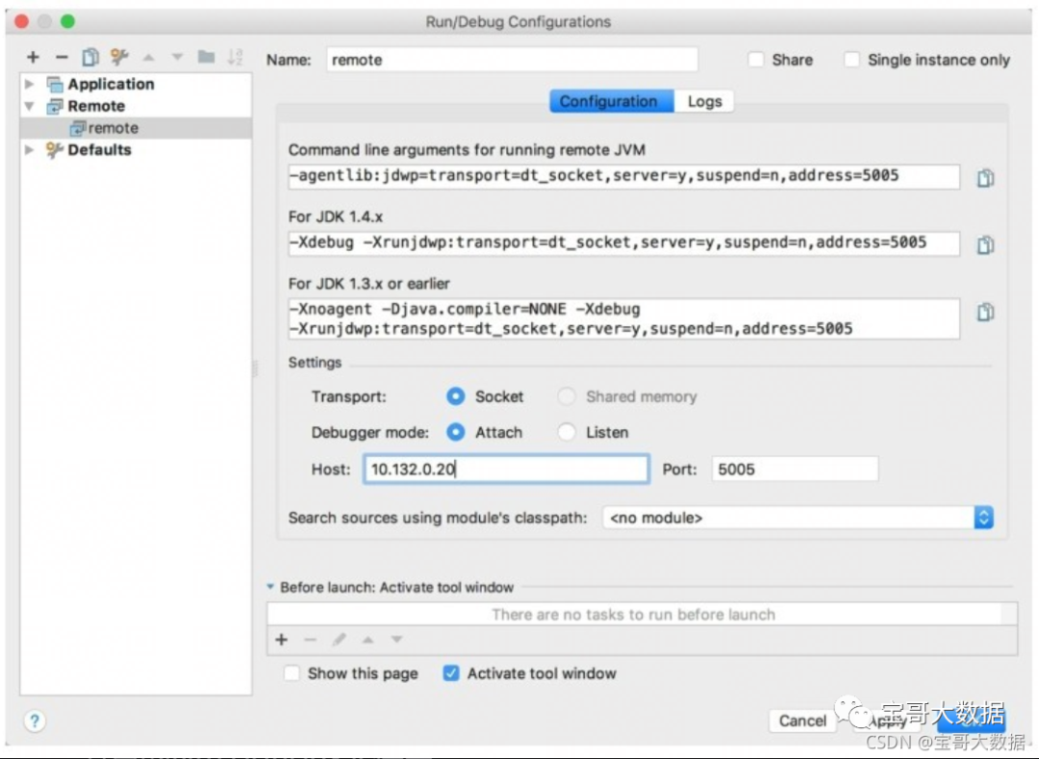Click the Name input field

[x=512, y=60]
